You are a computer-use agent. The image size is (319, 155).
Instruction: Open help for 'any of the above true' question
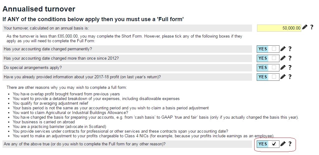(290, 144)
